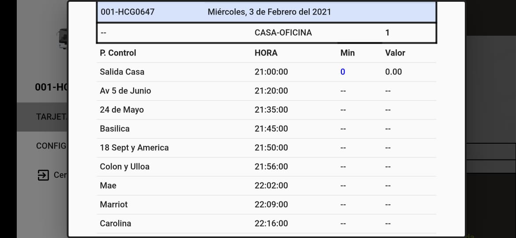Click the blue 0 minutes value

click(343, 72)
